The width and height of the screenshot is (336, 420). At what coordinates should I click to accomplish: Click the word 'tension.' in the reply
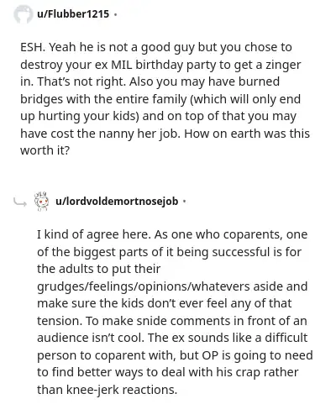[60, 321]
